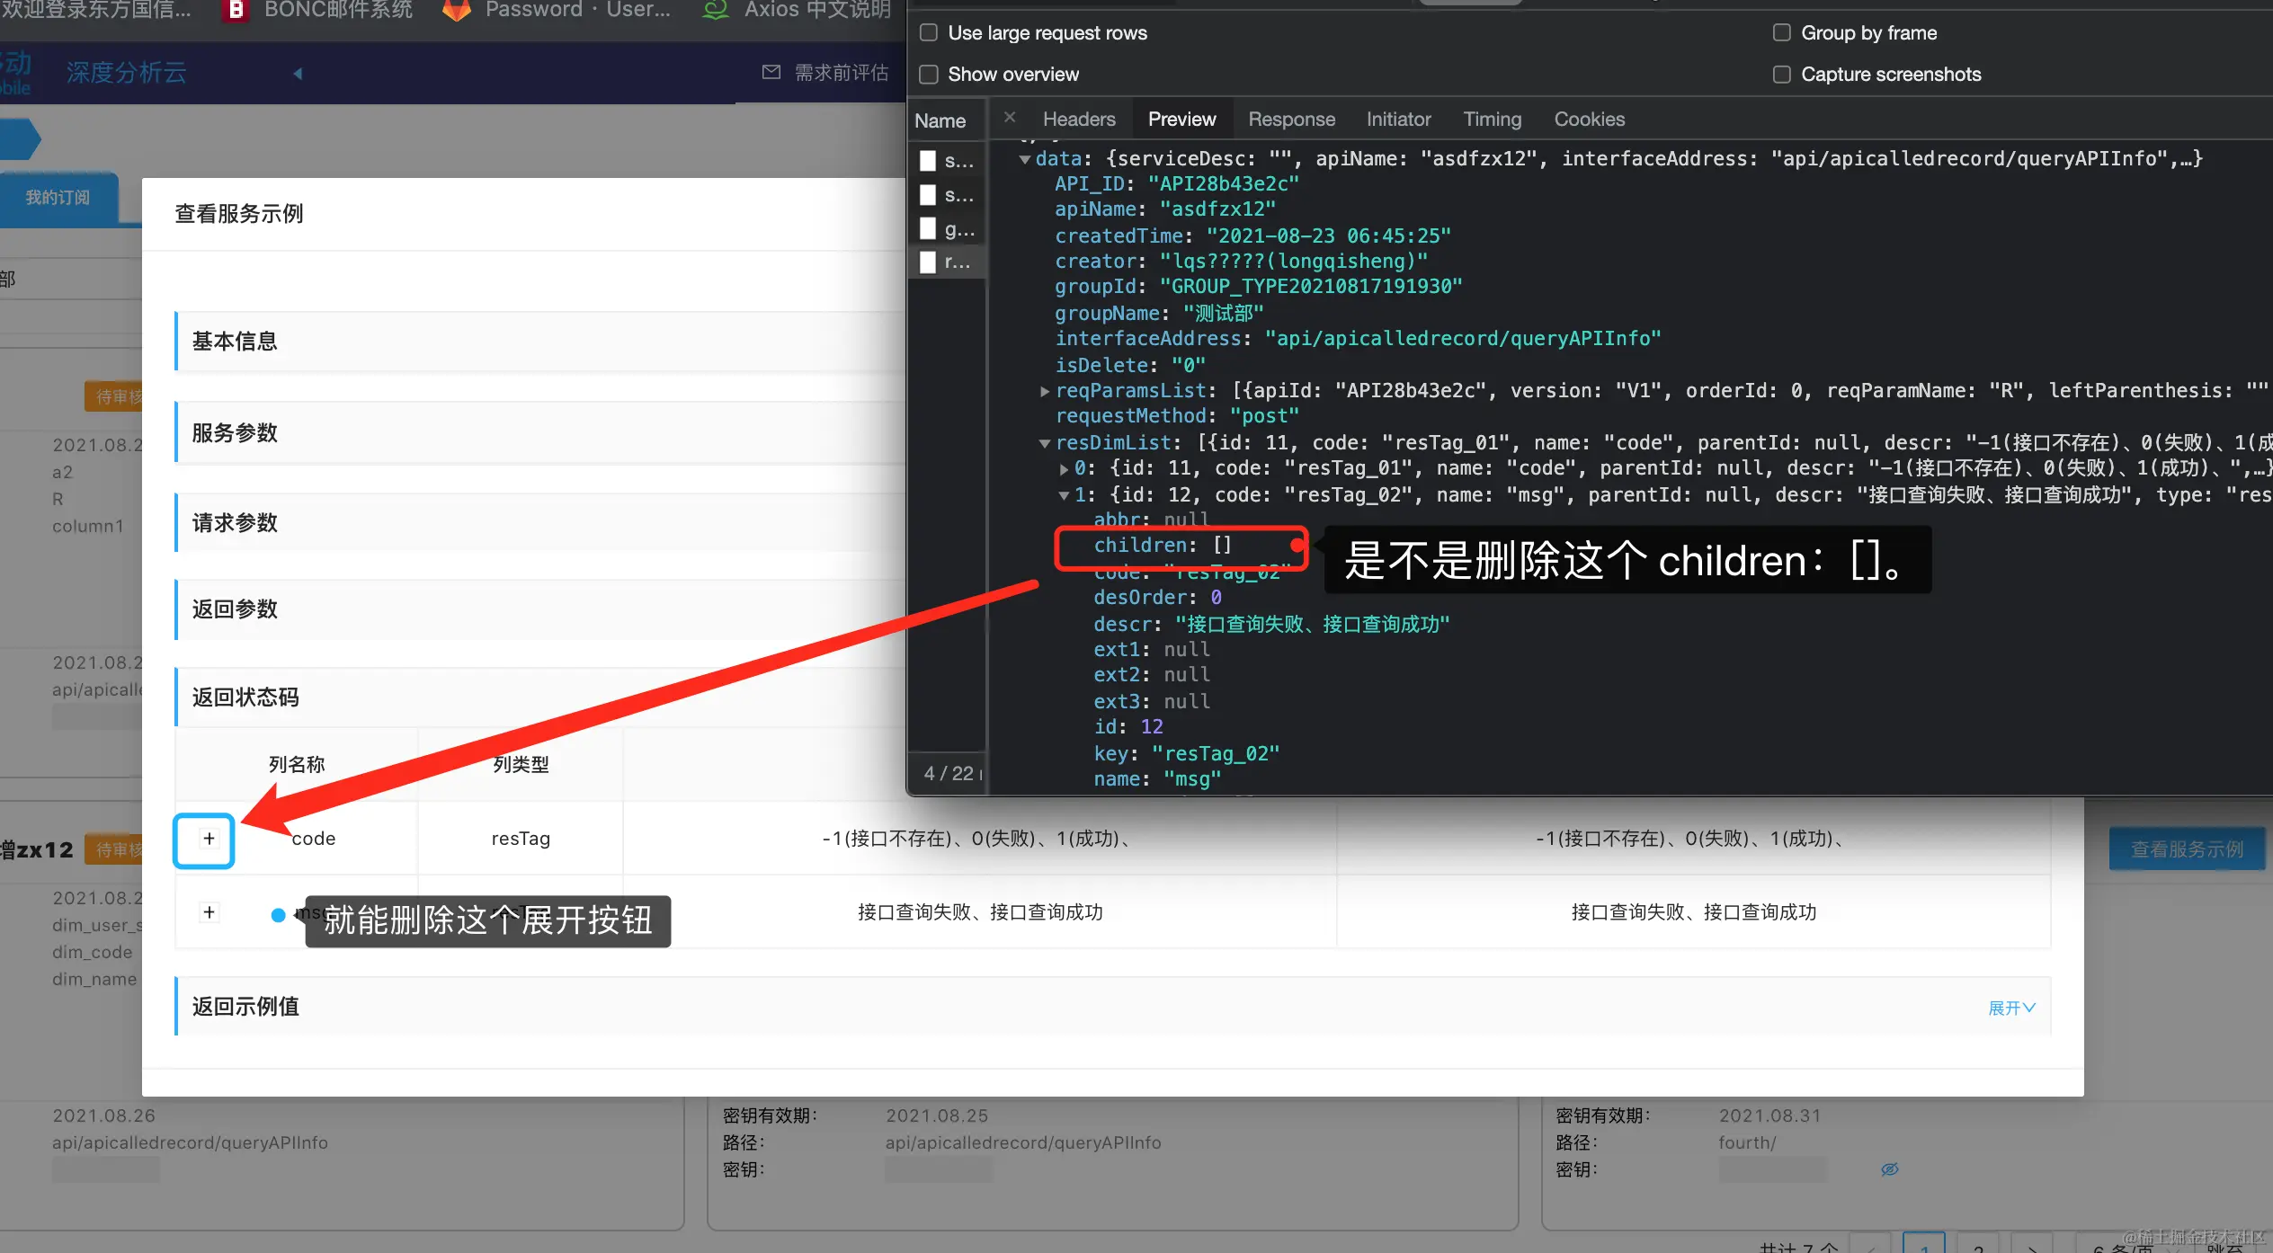Expand resDimList item 0
The height and width of the screenshot is (1253, 2273).
[x=1064, y=468]
